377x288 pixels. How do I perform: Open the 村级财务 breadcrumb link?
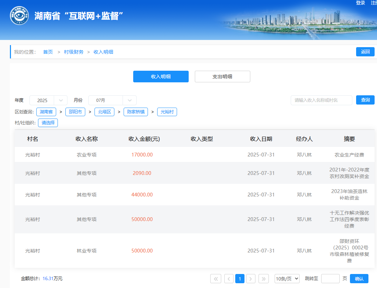tap(74, 52)
